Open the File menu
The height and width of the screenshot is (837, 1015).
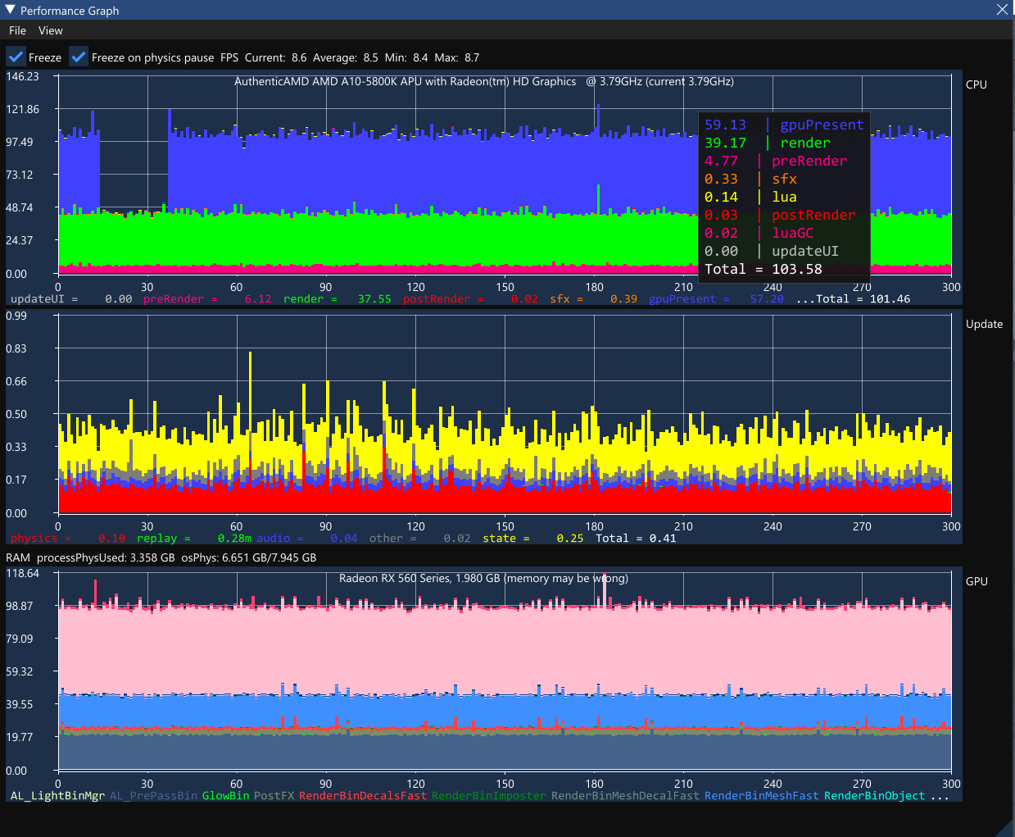17,30
